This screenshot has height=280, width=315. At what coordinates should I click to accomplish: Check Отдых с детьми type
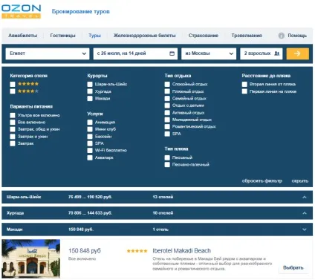coord(167,105)
